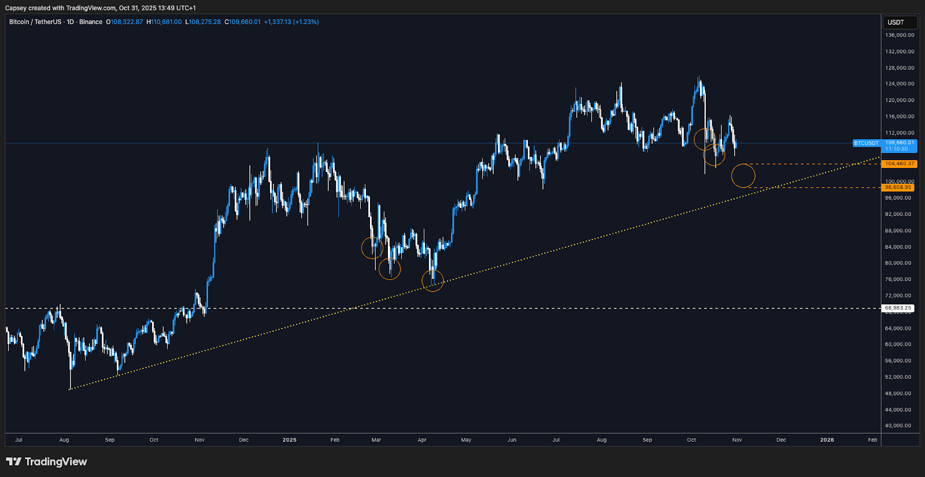Select the BTCUSDT price line label

[x=867, y=143]
